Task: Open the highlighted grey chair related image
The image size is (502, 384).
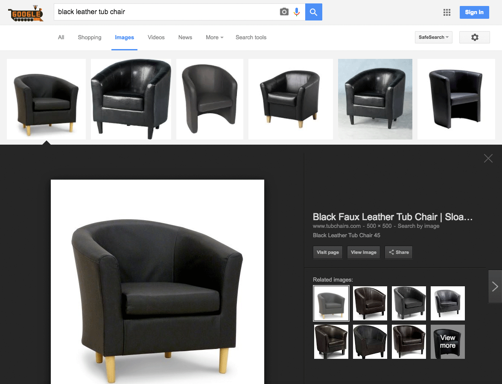Action: point(331,303)
